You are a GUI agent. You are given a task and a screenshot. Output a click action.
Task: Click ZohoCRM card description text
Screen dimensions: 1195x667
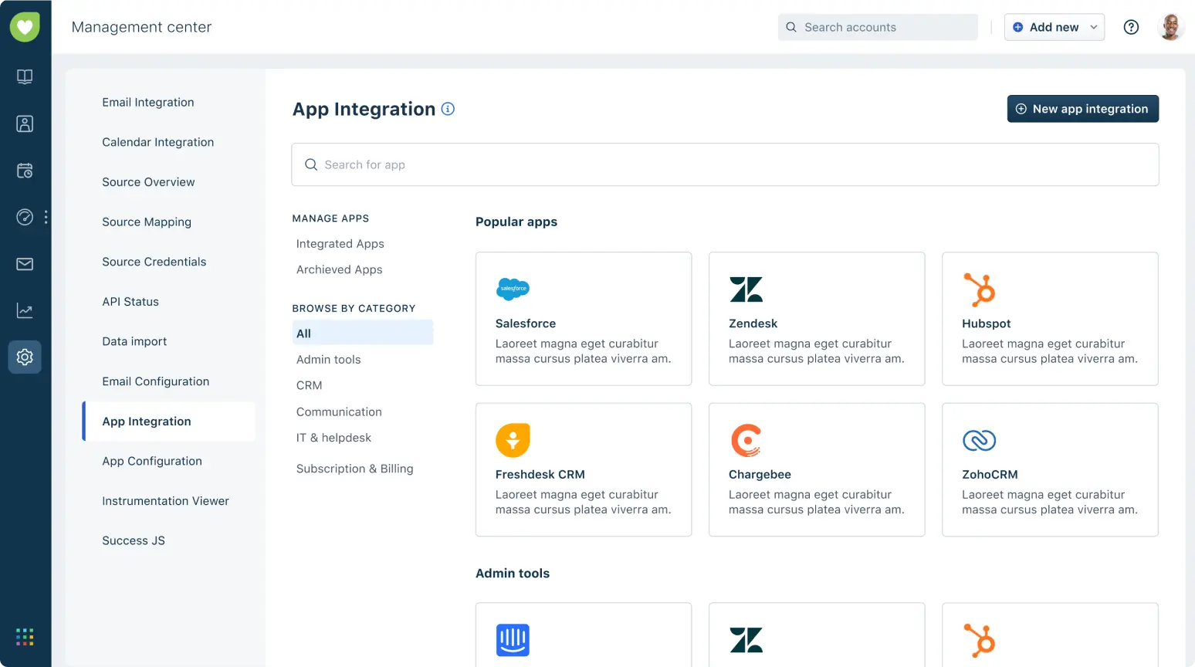pyautogui.click(x=1049, y=503)
